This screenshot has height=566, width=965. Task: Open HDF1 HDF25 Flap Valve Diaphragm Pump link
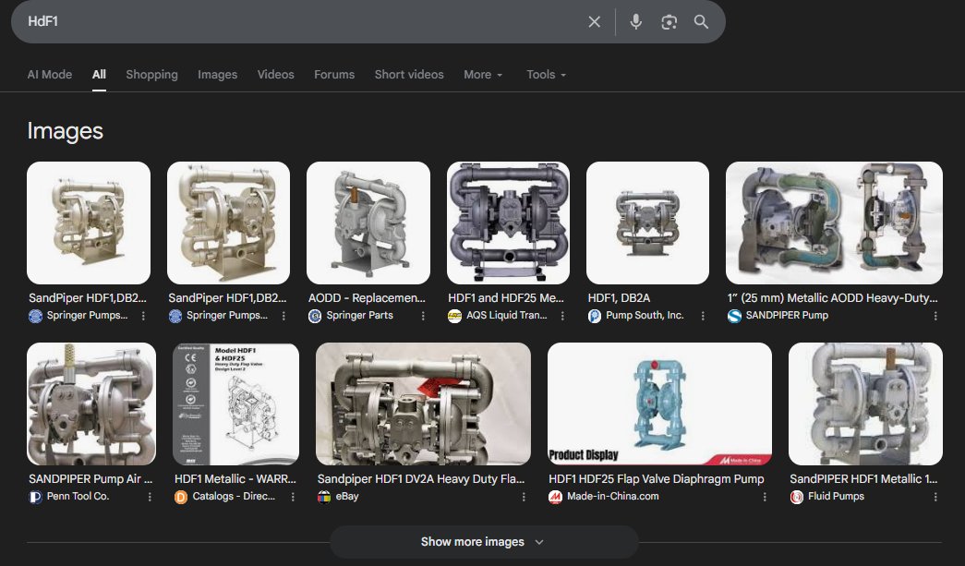pyautogui.click(x=656, y=478)
